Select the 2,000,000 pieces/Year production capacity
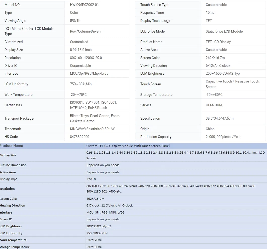The width and height of the screenshot is (267, 249). [x=223, y=137]
